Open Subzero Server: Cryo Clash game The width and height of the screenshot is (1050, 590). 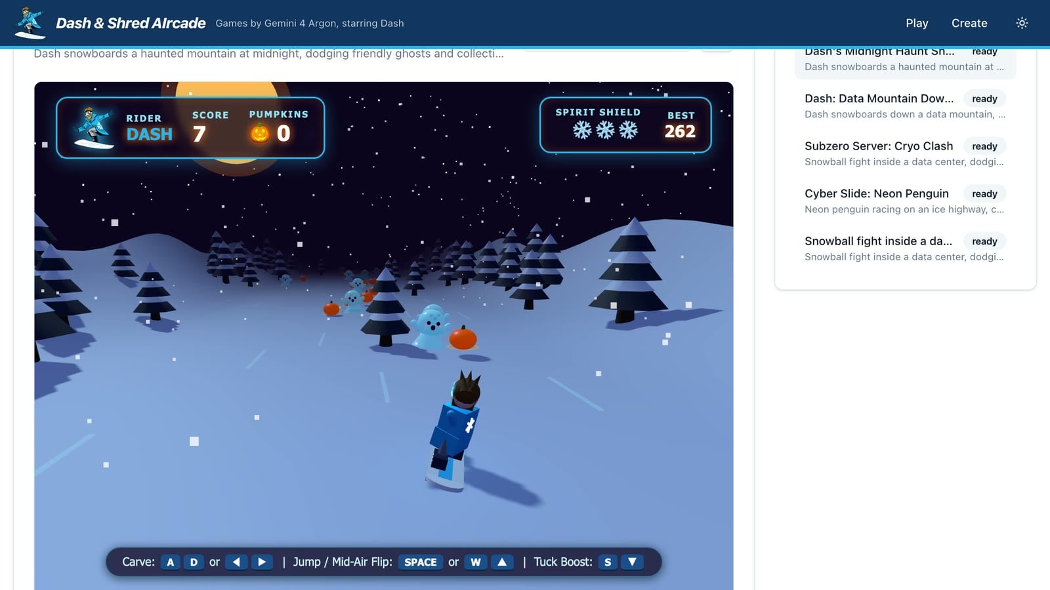click(905, 153)
